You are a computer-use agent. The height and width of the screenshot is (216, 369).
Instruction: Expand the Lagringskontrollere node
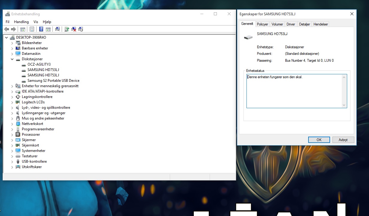point(12,97)
